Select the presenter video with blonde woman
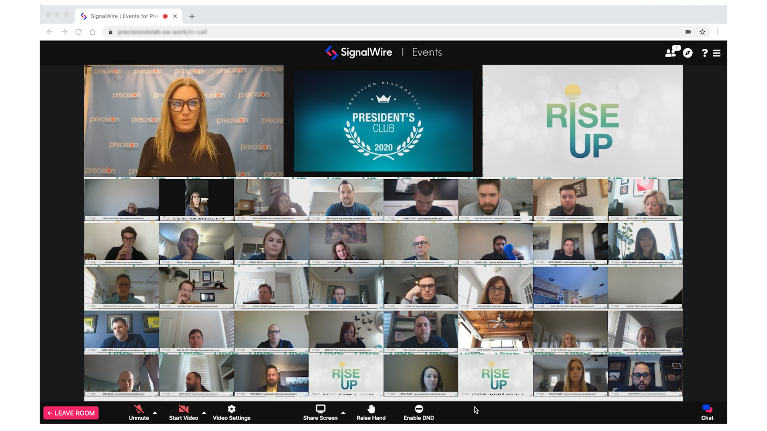Screen dimensions: 767x431 [184, 121]
